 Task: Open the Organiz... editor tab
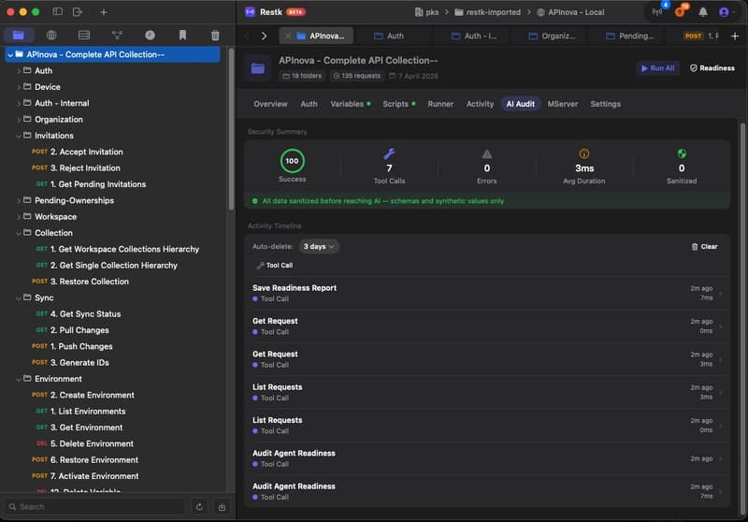[x=552, y=36]
